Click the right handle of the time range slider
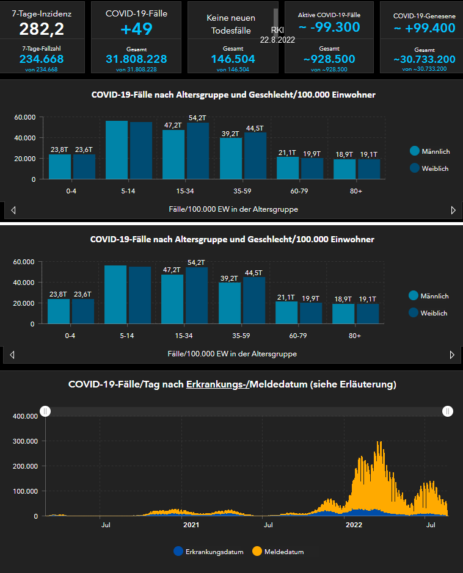This screenshot has width=463, height=573. tap(448, 411)
